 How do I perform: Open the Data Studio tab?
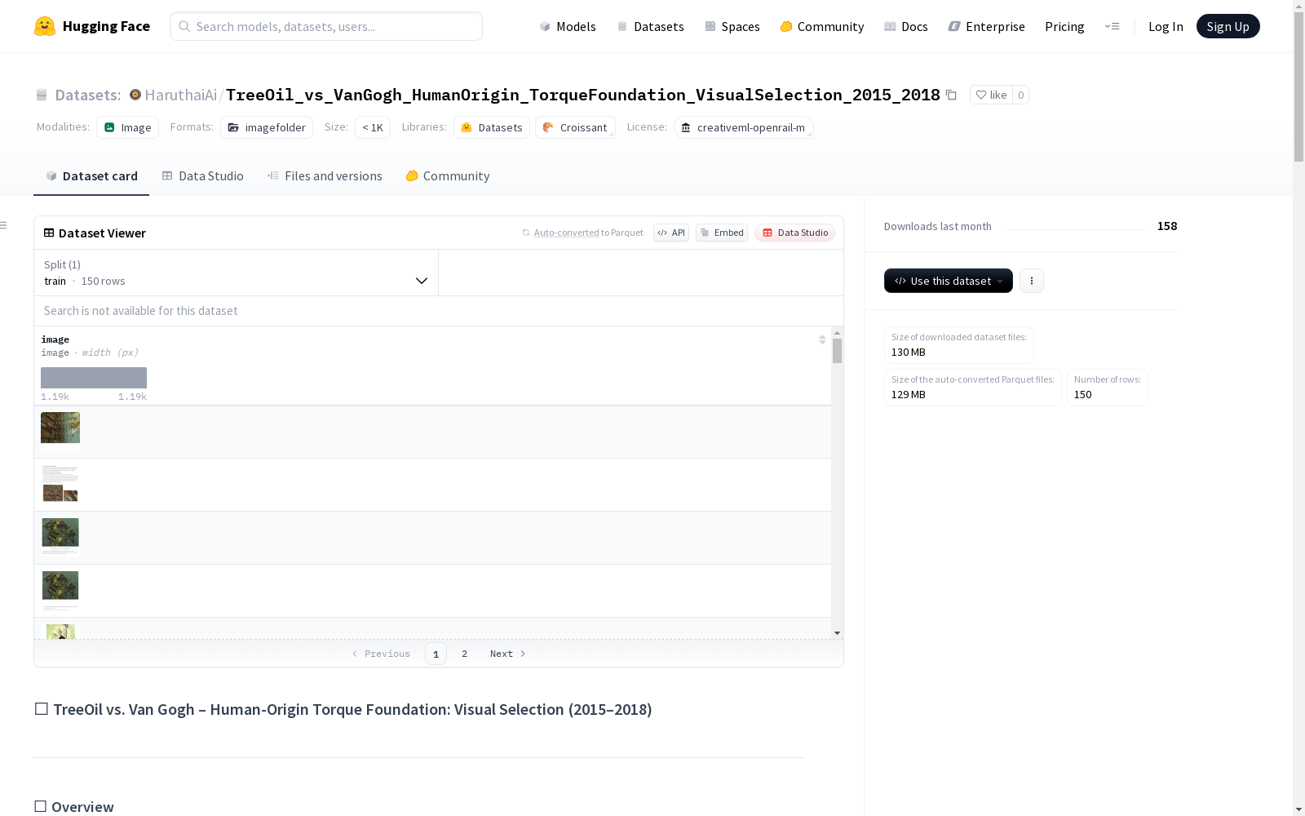pyautogui.click(x=203, y=176)
